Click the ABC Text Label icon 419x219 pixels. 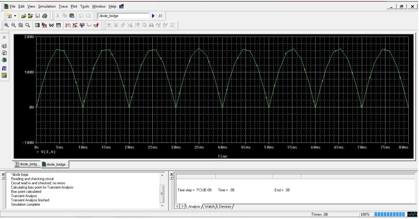[82, 25]
